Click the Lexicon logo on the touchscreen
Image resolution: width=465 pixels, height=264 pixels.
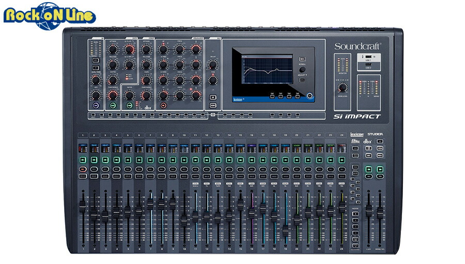(238, 99)
